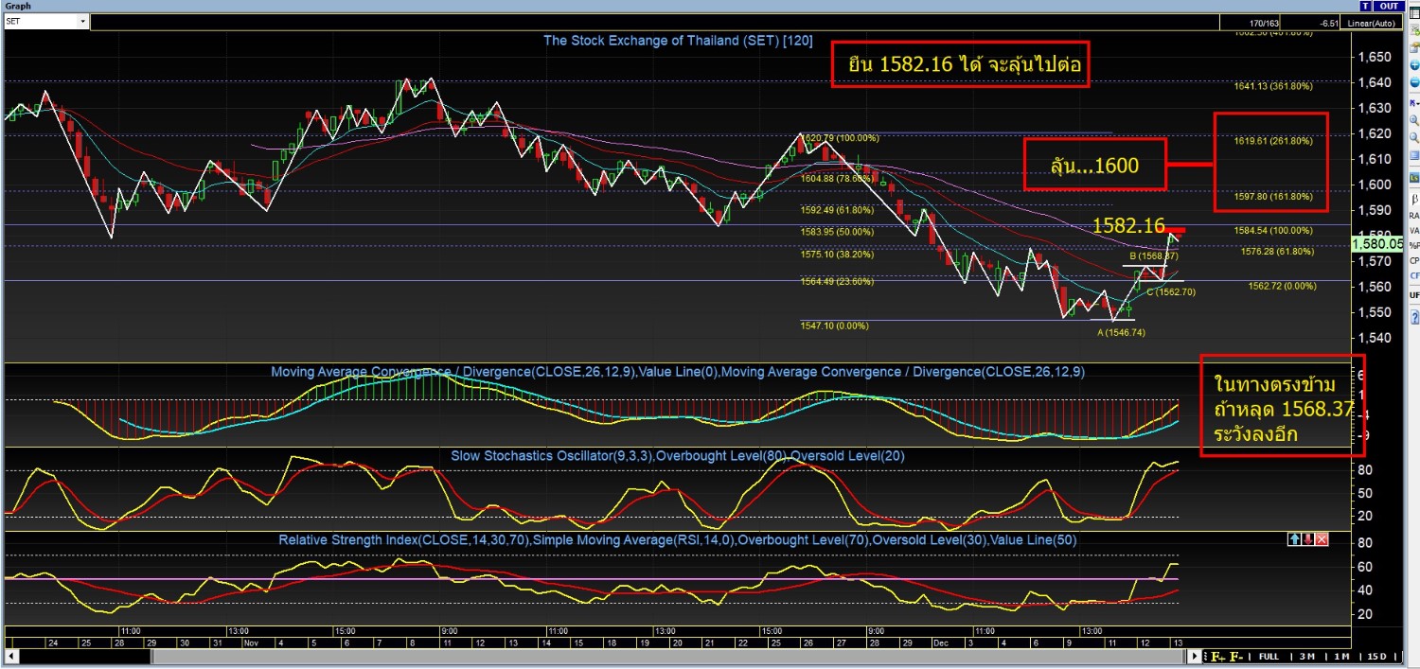Click the F+ zoom icon
This screenshot has width=1420, height=669.
point(1216,656)
